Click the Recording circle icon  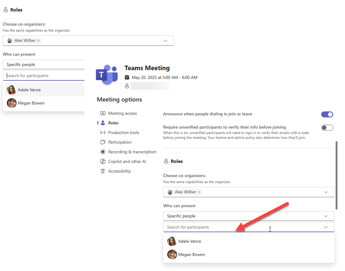[x=103, y=152]
